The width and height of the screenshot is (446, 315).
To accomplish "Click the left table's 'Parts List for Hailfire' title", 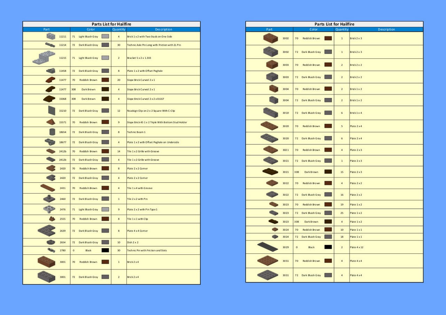I will (x=111, y=24).
